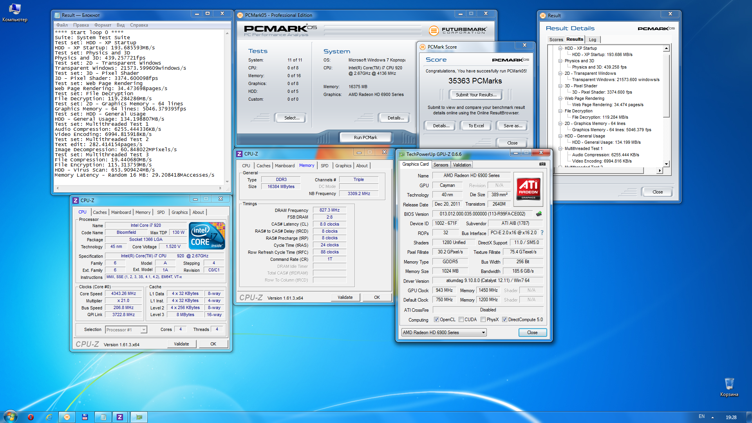Screen dimensions: 752x423
Task: Collapse the 2D - Transparent Windows node
Action: coord(560,74)
